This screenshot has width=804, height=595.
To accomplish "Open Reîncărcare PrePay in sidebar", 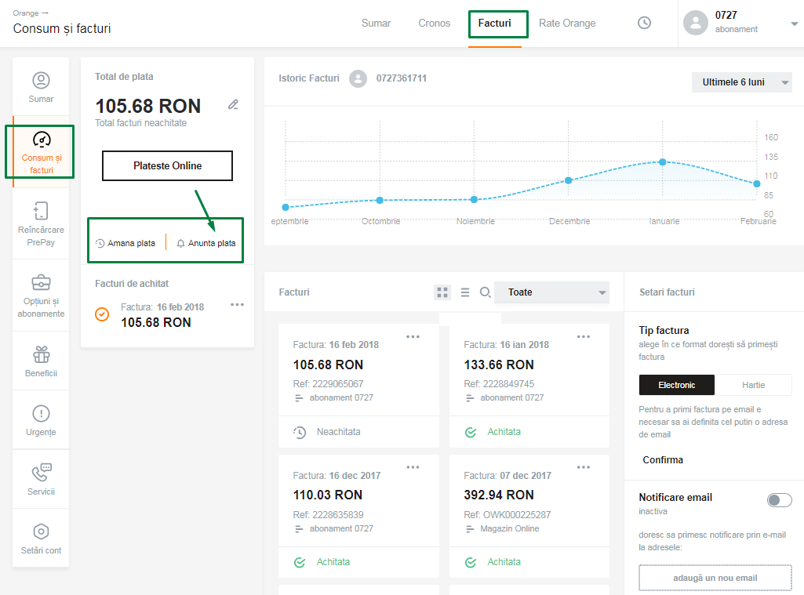I will pyautogui.click(x=41, y=223).
